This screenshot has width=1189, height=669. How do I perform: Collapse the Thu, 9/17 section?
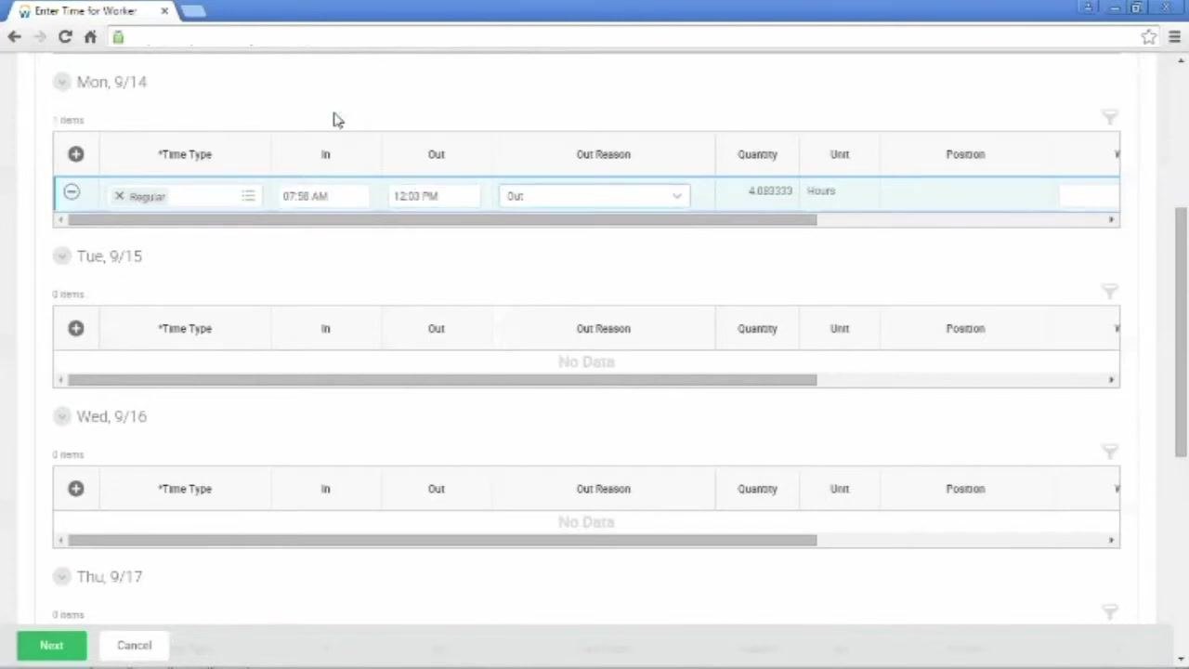(x=61, y=576)
